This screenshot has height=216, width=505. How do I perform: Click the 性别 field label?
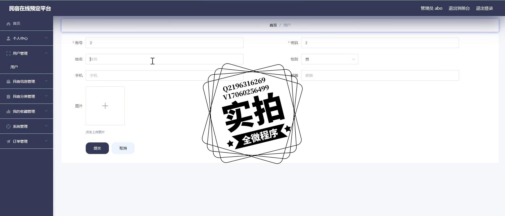point(294,59)
